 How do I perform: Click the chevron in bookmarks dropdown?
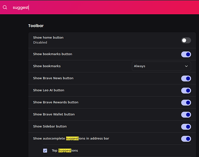(x=186, y=66)
